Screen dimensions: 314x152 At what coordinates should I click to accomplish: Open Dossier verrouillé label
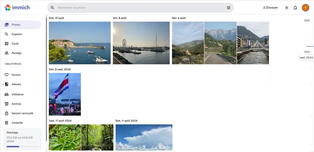coord(23,113)
